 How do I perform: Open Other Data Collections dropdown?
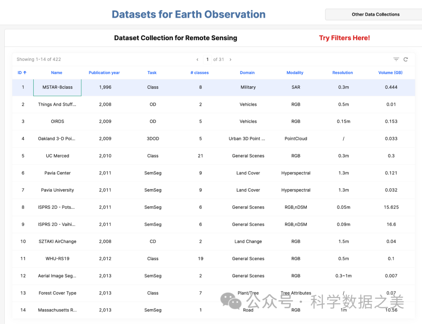[x=375, y=14]
